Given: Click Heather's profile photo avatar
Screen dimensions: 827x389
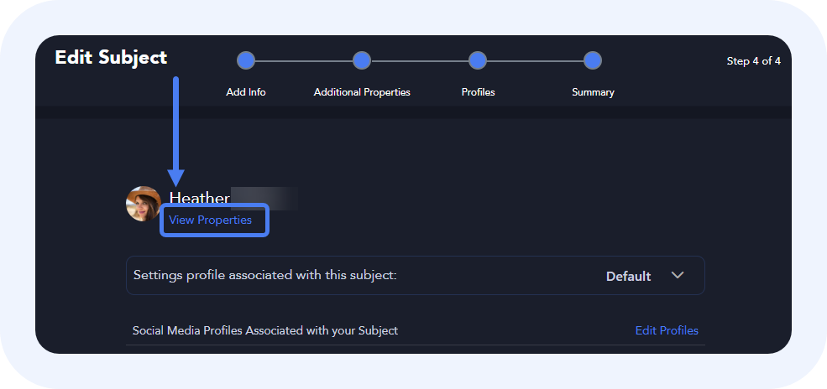Looking at the screenshot, I should (x=144, y=204).
